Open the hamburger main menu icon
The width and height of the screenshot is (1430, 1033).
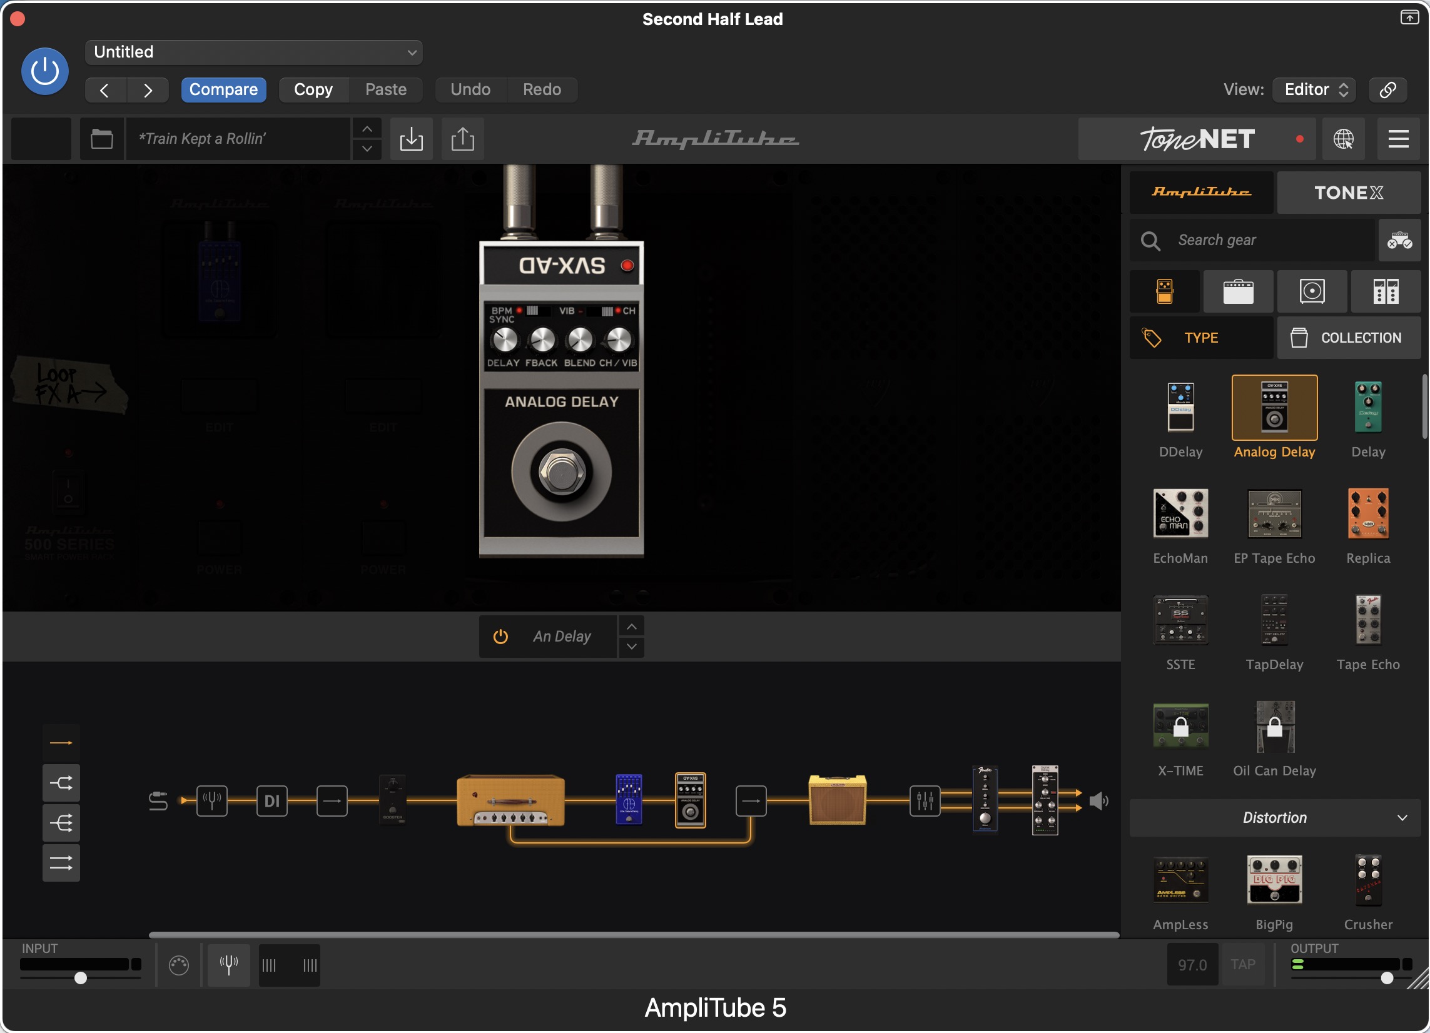pyautogui.click(x=1398, y=139)
